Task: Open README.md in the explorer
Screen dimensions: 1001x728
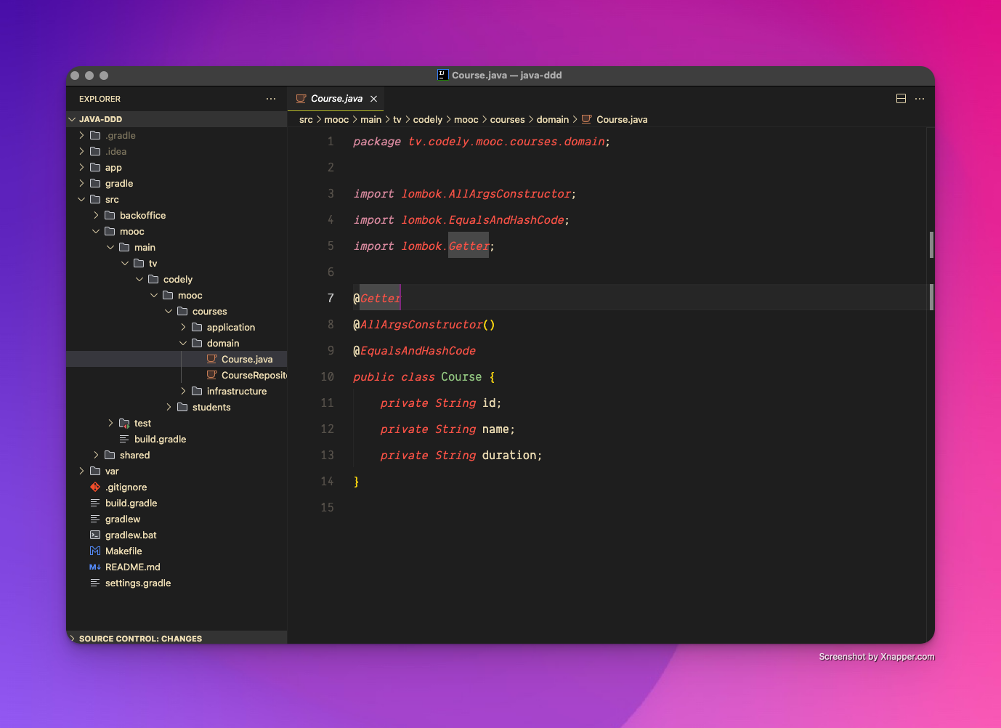Action: pos(177,567)
